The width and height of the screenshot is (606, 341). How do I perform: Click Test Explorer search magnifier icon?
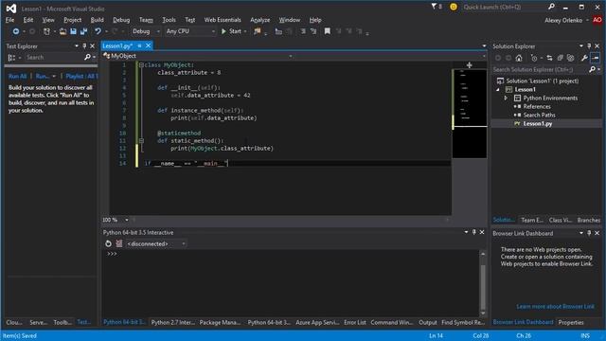(x=87, y=57)
